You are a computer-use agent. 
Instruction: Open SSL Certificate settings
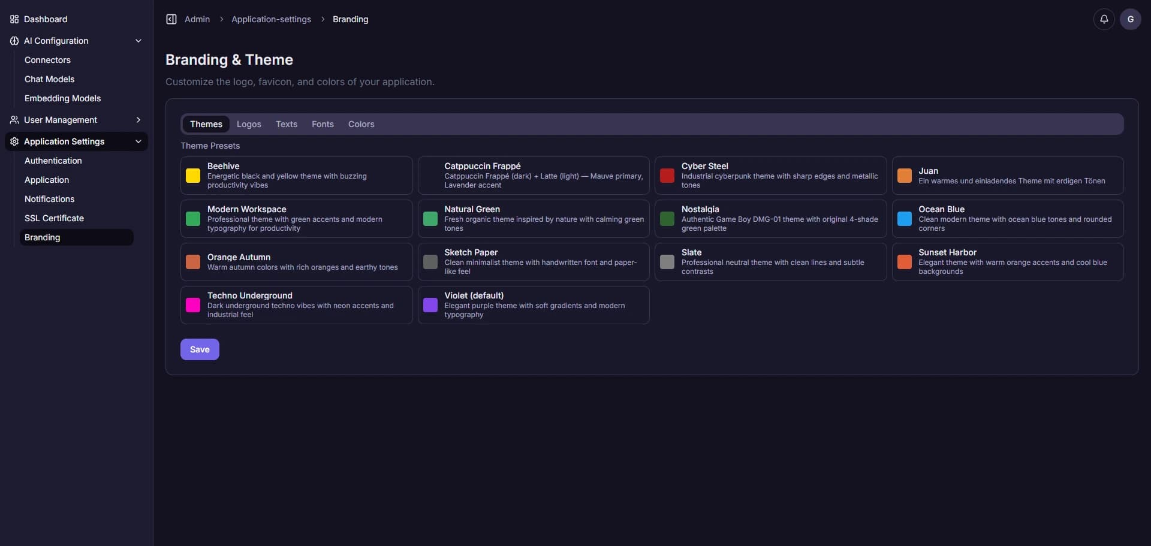pyautogui.click(x=54, y=218)
